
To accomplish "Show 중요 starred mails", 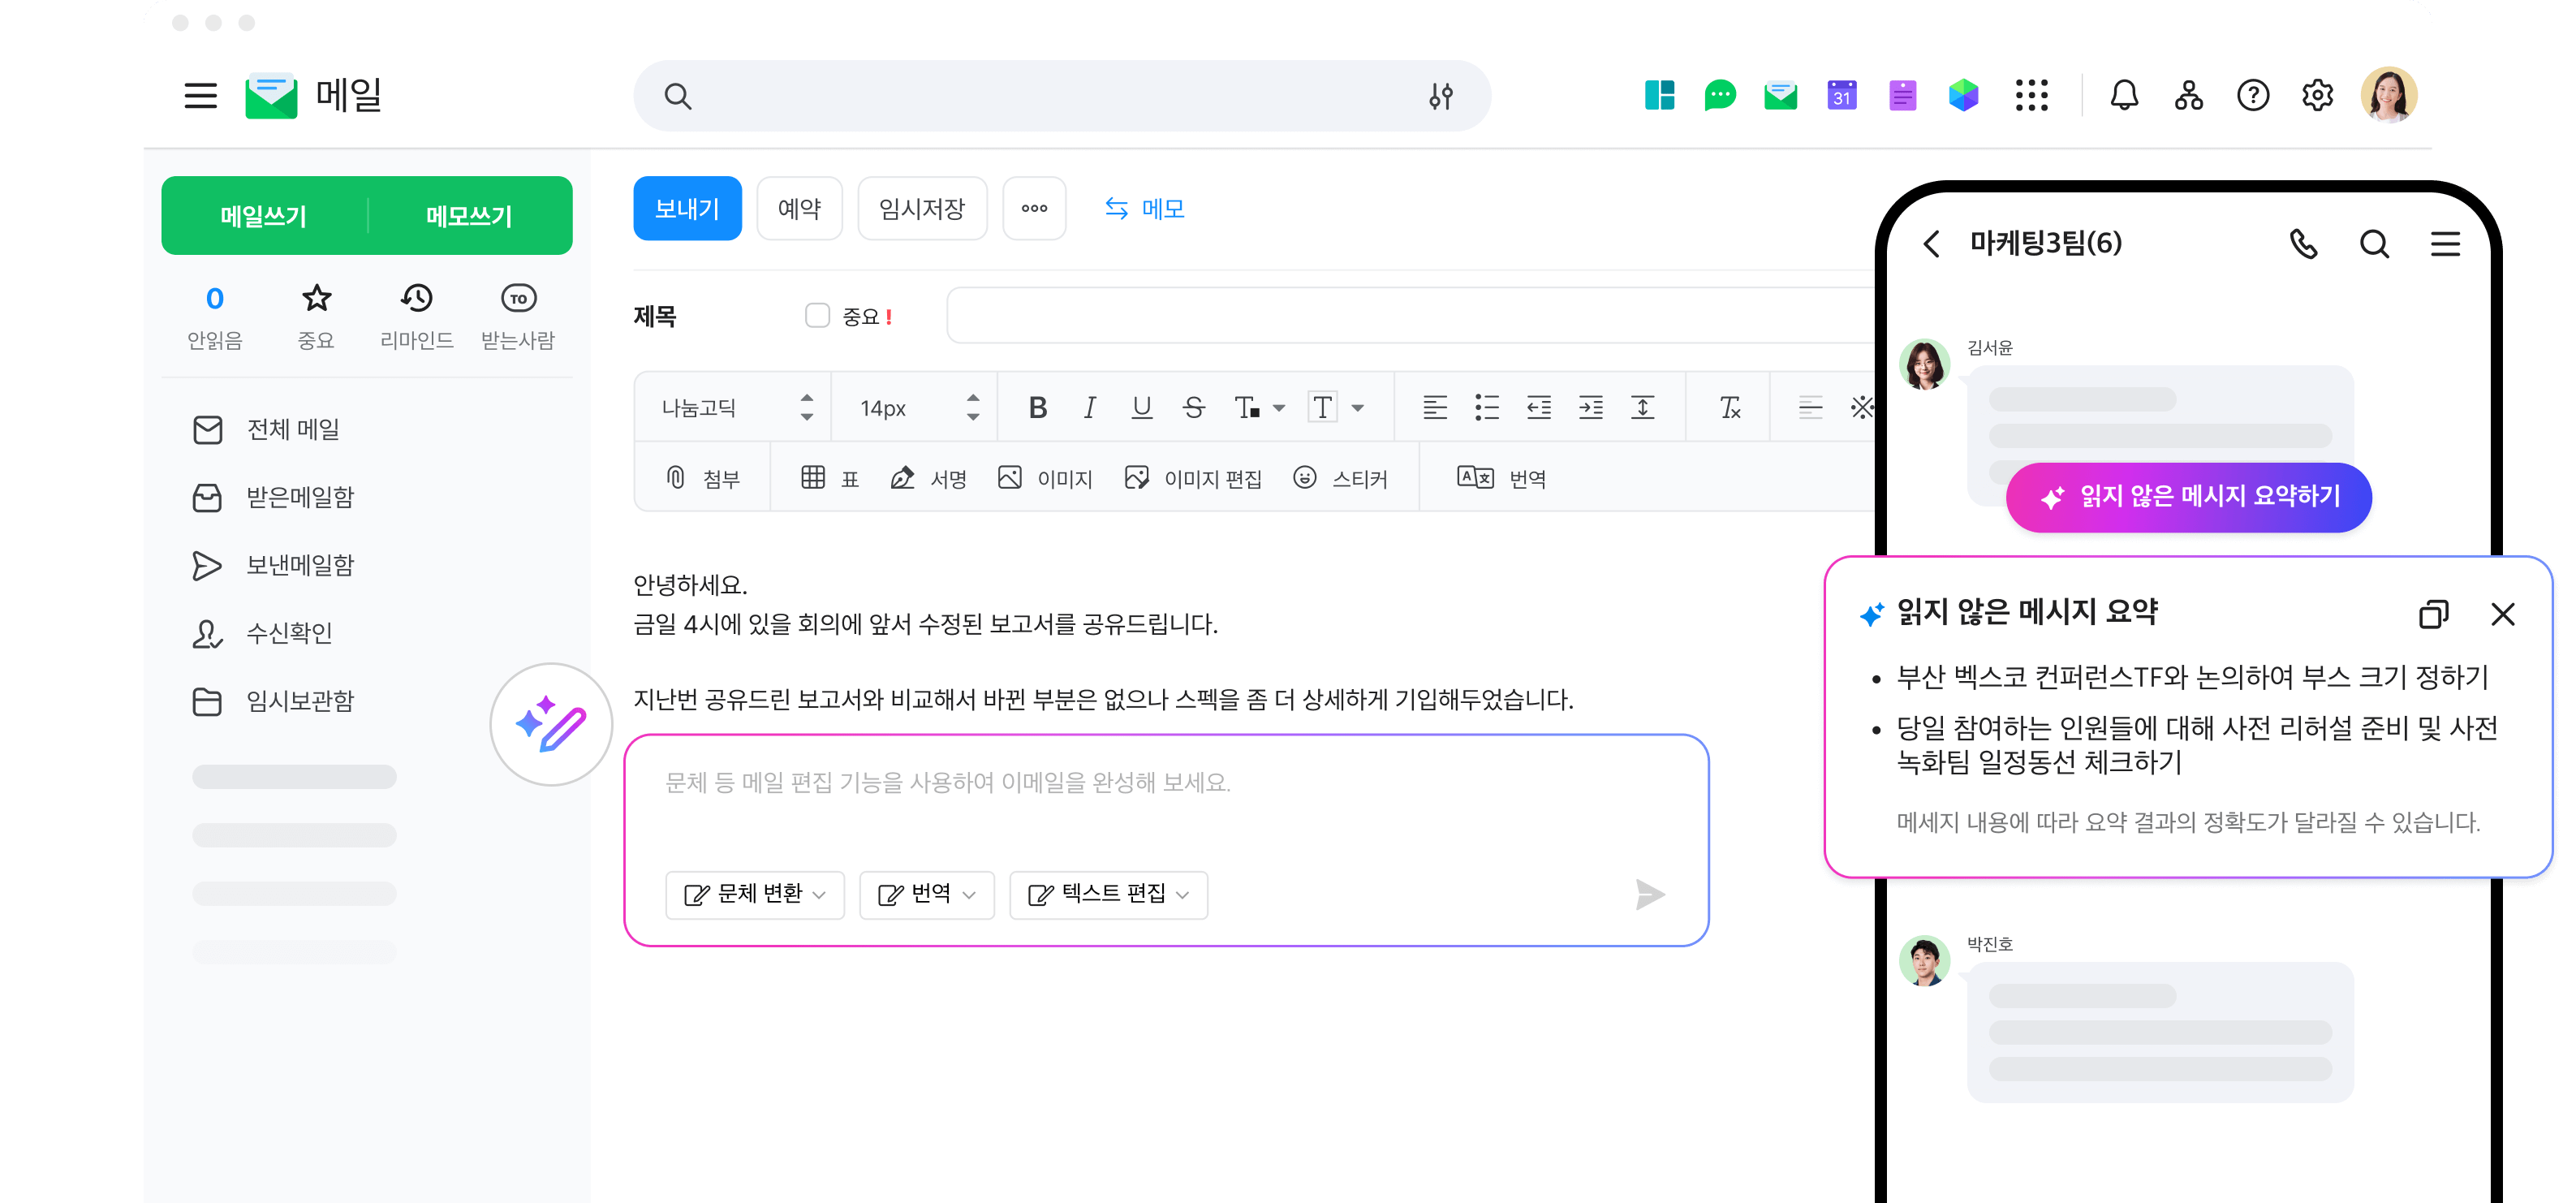I will pos(316,318).
